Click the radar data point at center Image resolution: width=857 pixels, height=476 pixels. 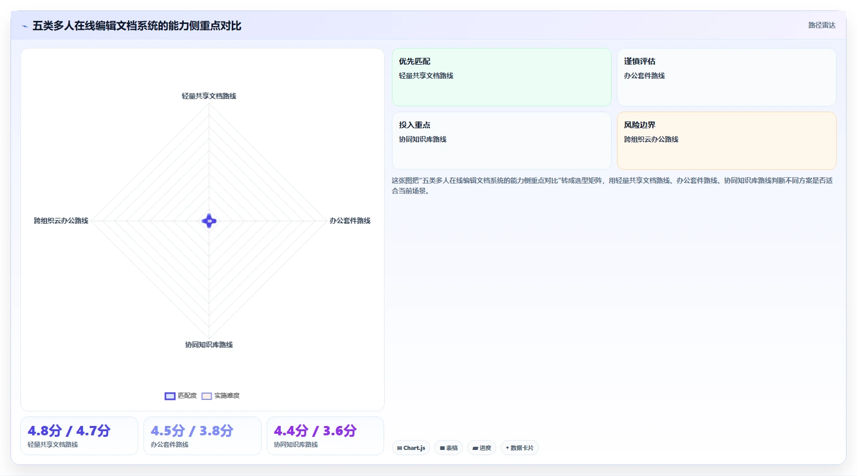[209, 221]
